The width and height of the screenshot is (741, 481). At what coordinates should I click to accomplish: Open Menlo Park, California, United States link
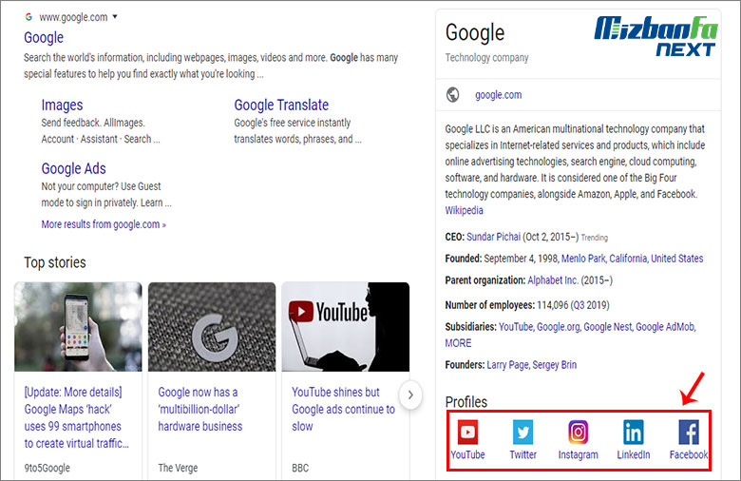tap(632, 259)
